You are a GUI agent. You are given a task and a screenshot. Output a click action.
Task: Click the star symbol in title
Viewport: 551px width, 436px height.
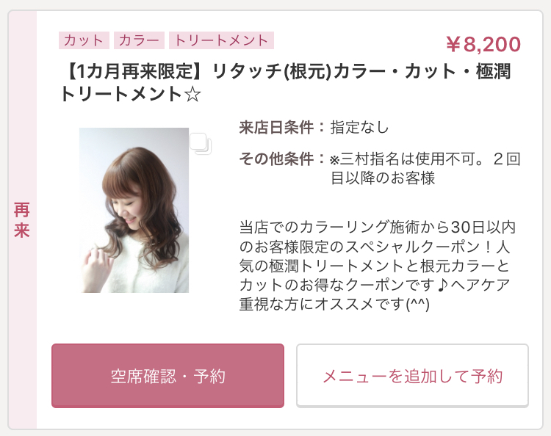tap(192, 94)
